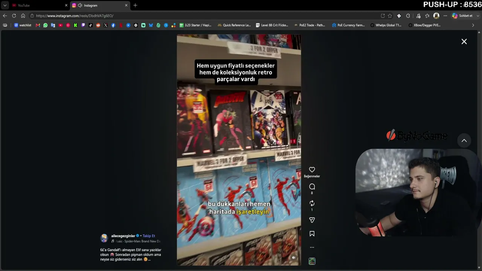Open the Gmail bookmark
This screenshot has height=271, width=482.
pos(38,25)
